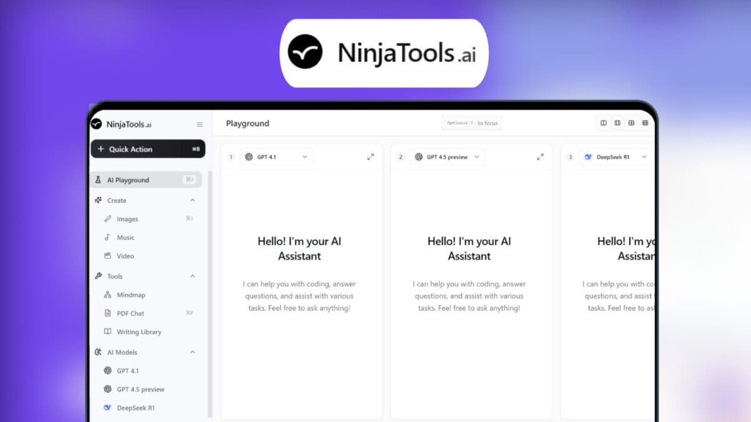
Task: Open the GPT 4.1 model dropdown in panel 1
Action: [x=277, y=157]
